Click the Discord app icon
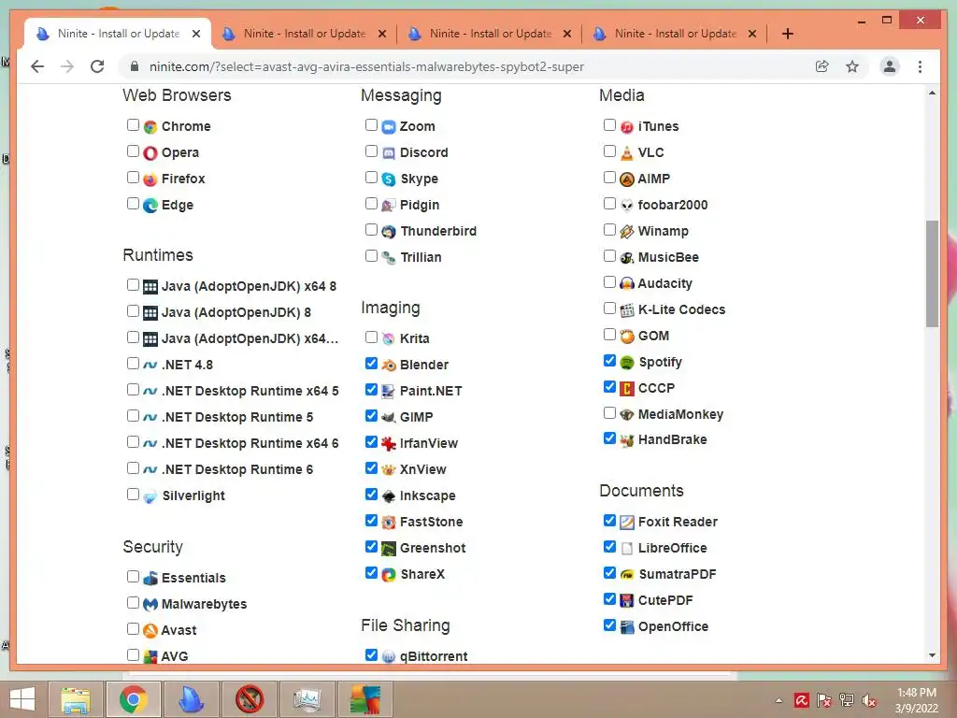Image resolution: width=957 pixels, height=718 pixels. (389, 152)
